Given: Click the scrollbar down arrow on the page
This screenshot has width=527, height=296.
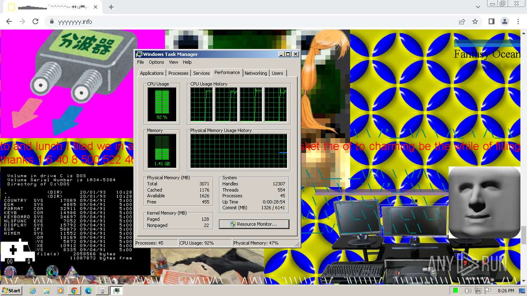Looking at the screenshot, I should pyautogui.click(x=524, y=281).
